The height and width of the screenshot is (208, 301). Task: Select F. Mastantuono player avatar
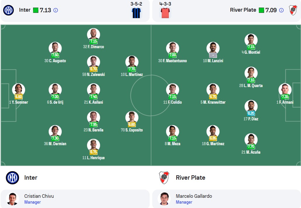point(172,48)
